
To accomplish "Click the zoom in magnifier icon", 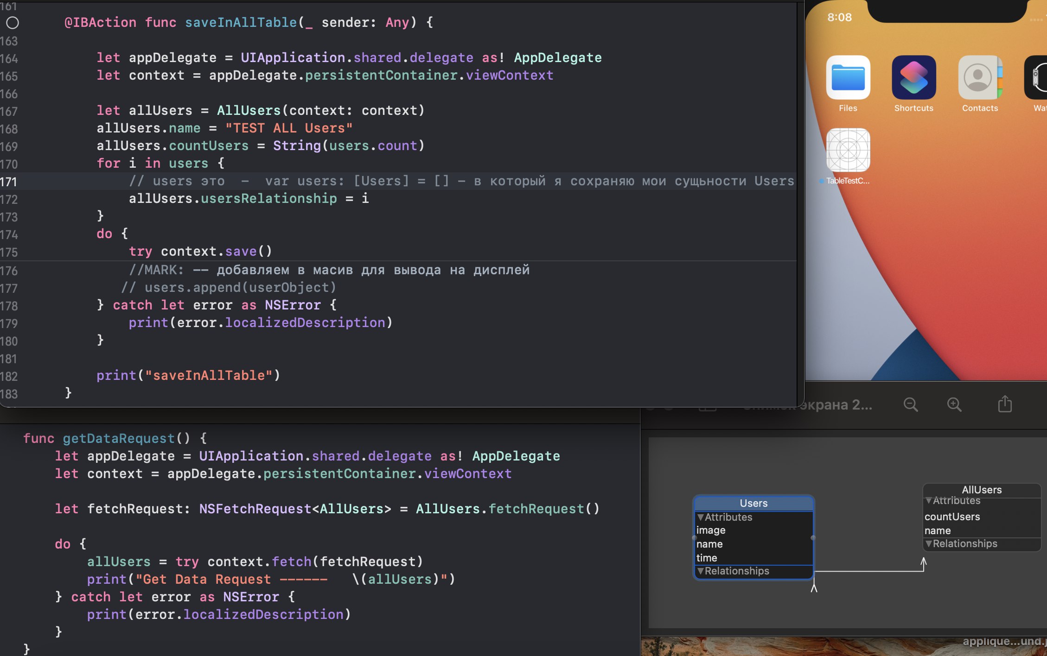I will pyautogui.click(x=954, y=404).
